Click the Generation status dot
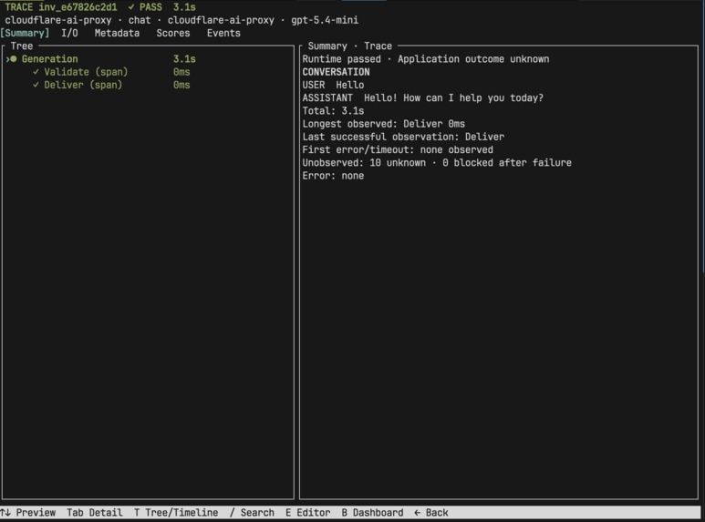705x522 pixels. point(14,59)
